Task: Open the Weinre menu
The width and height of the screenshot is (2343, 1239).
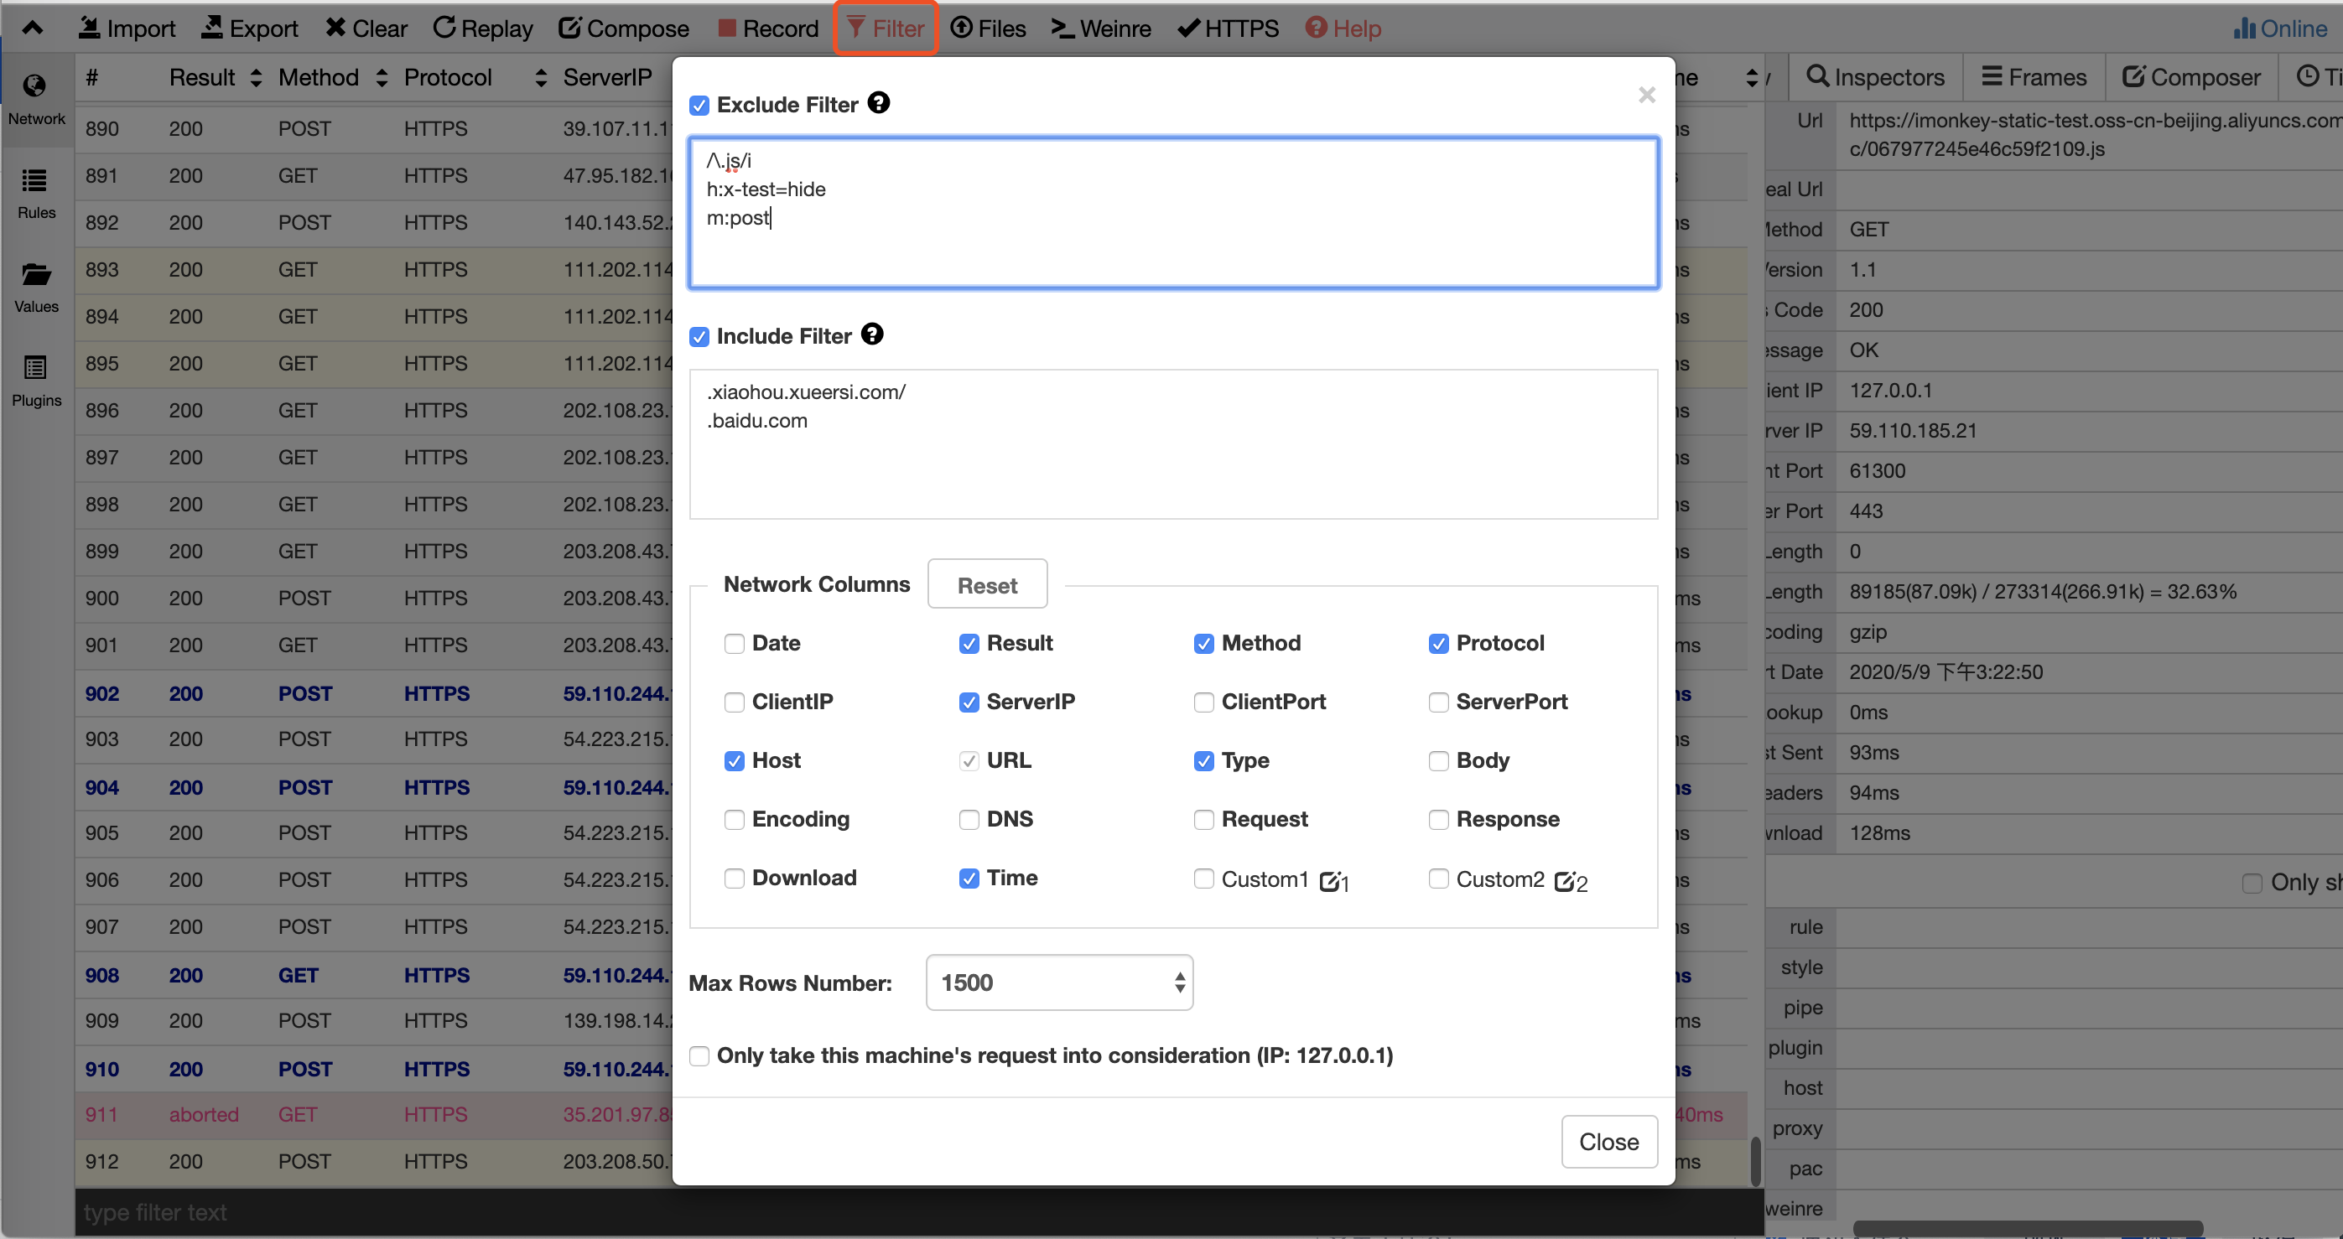Action: pyautogui.click(x=1100, y=29)
